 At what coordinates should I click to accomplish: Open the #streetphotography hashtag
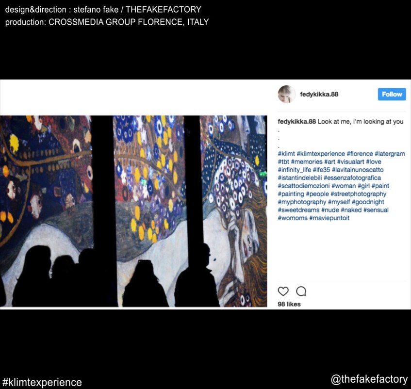(358, 194)
